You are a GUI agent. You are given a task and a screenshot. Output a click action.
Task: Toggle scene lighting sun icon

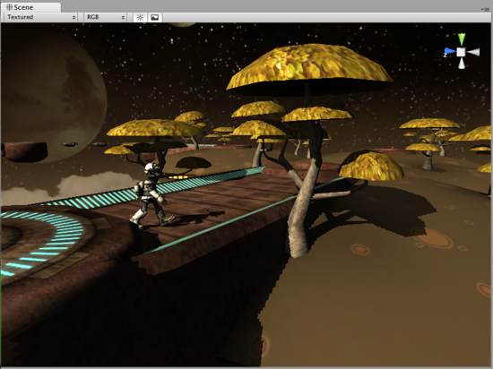click(140, 17)
